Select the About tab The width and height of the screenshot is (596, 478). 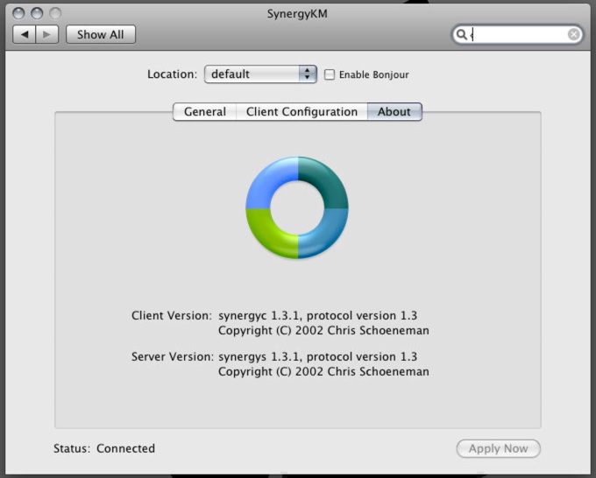tap(394, 112)
